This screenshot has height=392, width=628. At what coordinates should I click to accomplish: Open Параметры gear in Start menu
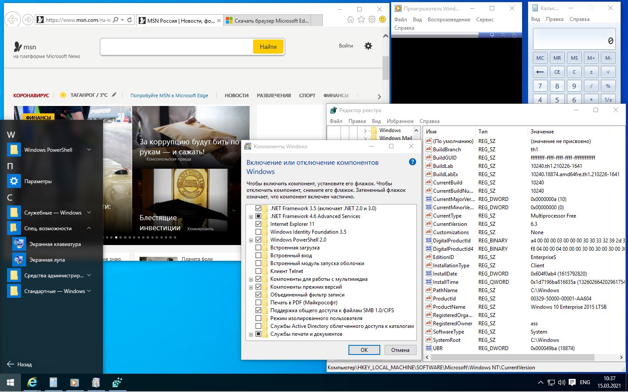[x=14, y=181]
